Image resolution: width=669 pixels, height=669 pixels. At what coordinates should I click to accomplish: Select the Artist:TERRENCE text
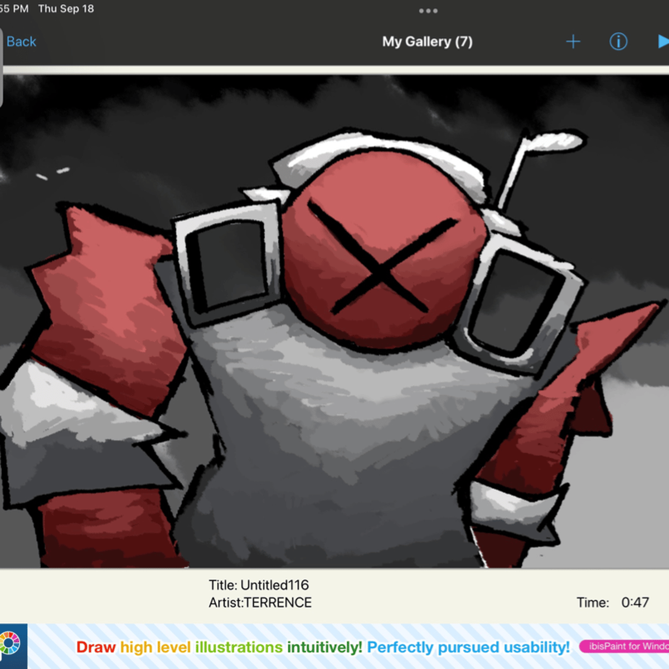coord(260,603)
